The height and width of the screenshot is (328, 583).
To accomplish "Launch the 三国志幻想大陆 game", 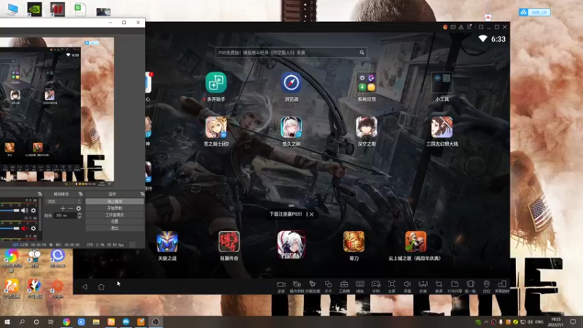I will coord(442,127).
